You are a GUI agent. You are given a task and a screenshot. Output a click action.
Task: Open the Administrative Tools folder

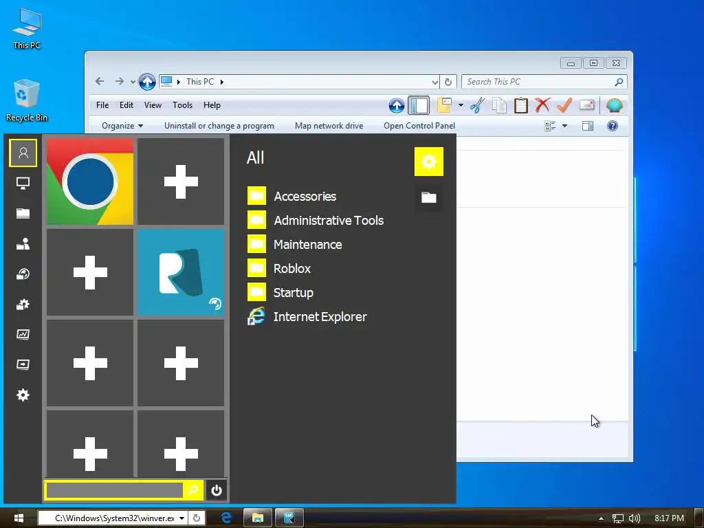[x=316, y=221]
